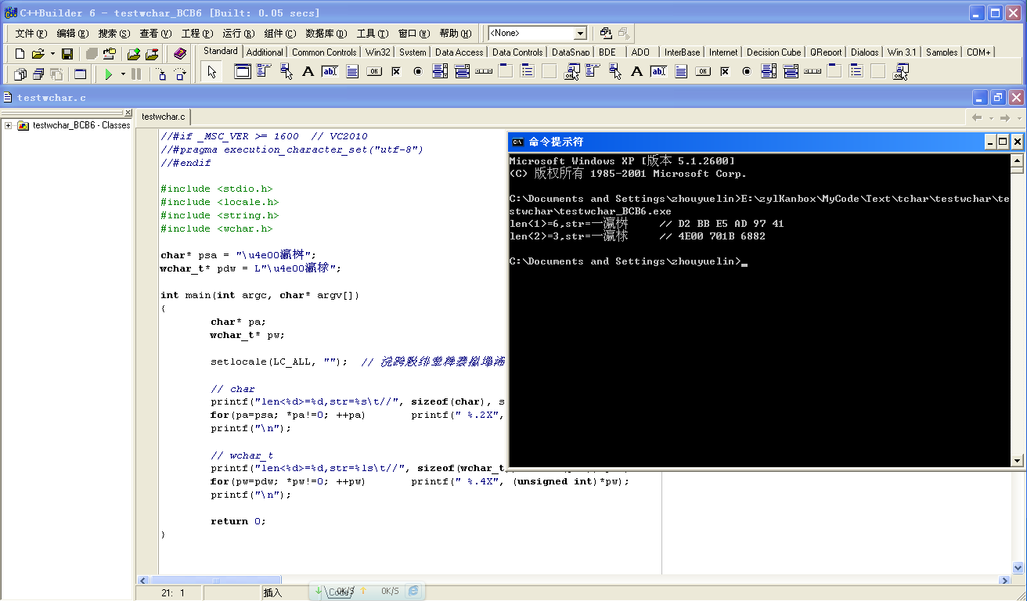Click the New Form toolbar icon

81,74
